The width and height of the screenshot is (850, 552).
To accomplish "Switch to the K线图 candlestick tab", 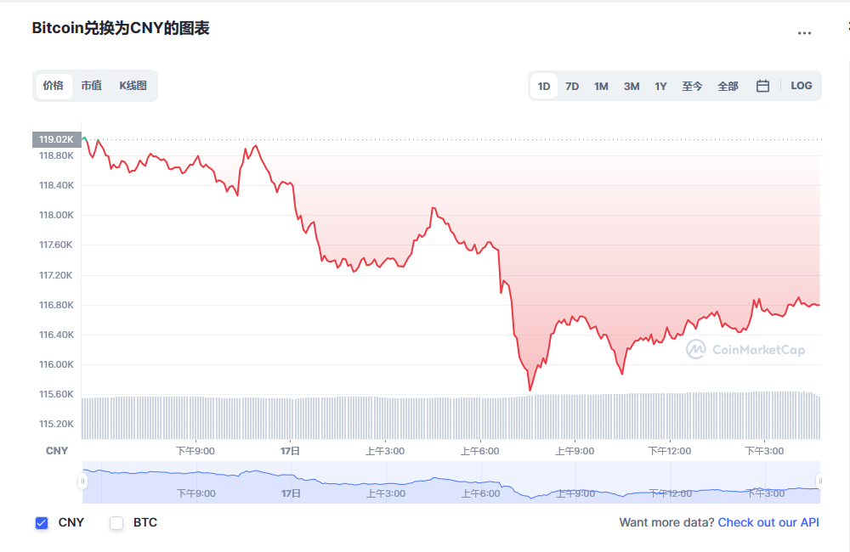I will (133, 86).
